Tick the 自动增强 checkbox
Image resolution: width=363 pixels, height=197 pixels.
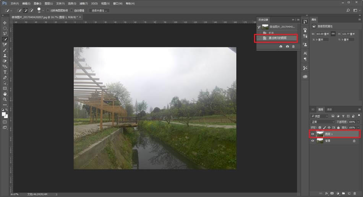coord(72,10)
